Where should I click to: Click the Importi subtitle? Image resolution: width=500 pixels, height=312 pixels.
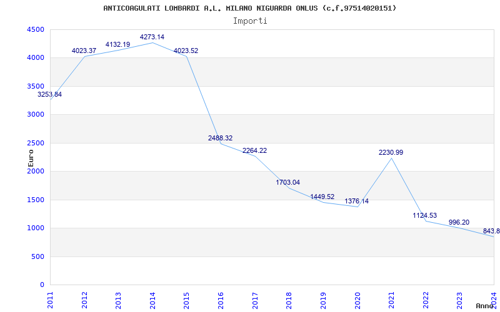(x=250, y=21)
